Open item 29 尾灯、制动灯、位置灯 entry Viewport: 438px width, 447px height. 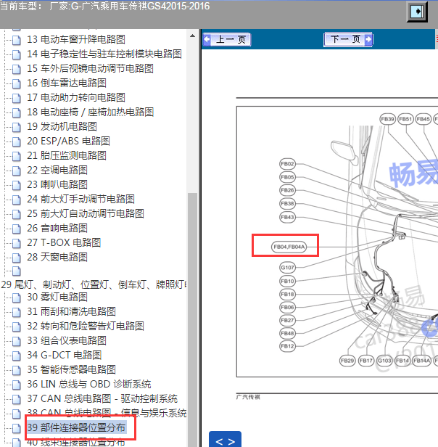94,284
